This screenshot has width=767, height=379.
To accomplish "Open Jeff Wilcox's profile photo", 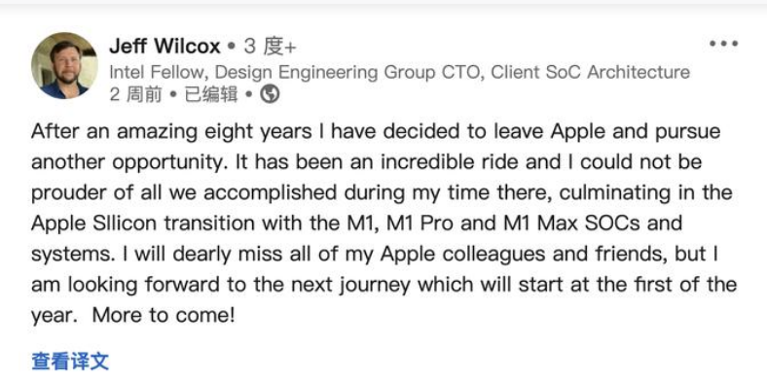I will pos(64,66).
